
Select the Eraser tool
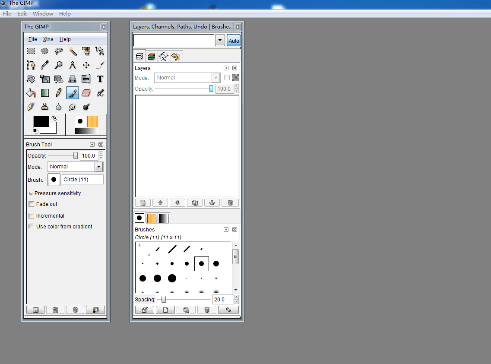(86, 93)
